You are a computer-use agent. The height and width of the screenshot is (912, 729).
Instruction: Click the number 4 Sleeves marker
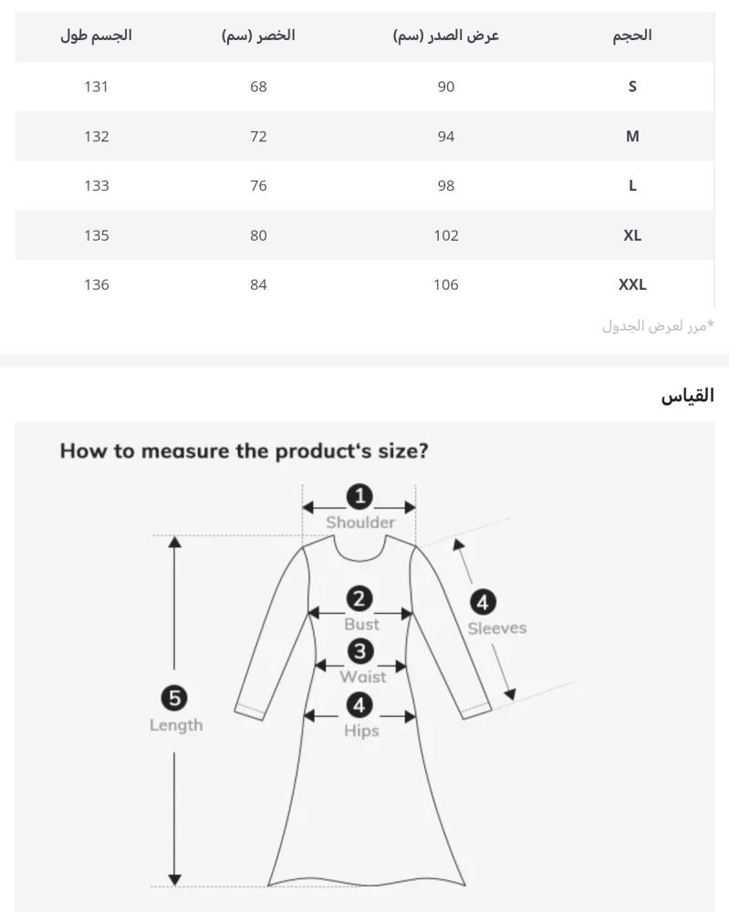coord(483,602)
